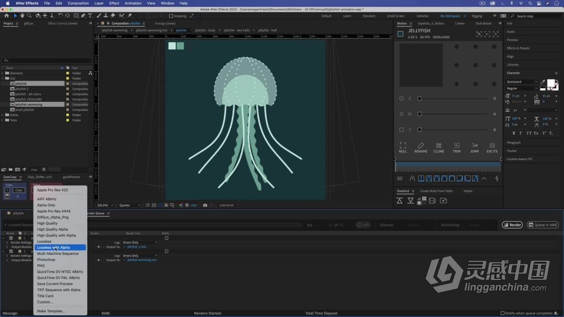564x317 pixels.
Task: Open the Effects & Presets panel
Action: tap(518, 48)
